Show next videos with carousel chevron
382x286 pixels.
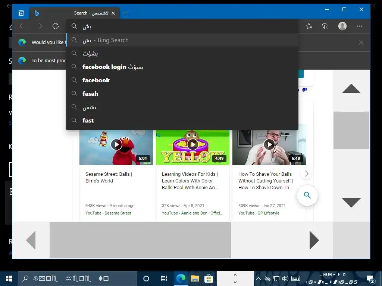point(307,174)
